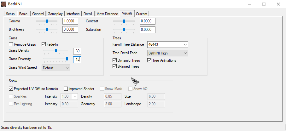This screenshot has height=131, width=286.
Task: Move the Contrast slider thumb
Action: pyautogui.click(x=124, y=21)
